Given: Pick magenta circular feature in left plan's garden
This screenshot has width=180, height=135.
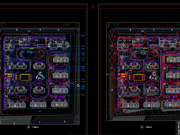Looking at the screenshot, I should (39, 52).
